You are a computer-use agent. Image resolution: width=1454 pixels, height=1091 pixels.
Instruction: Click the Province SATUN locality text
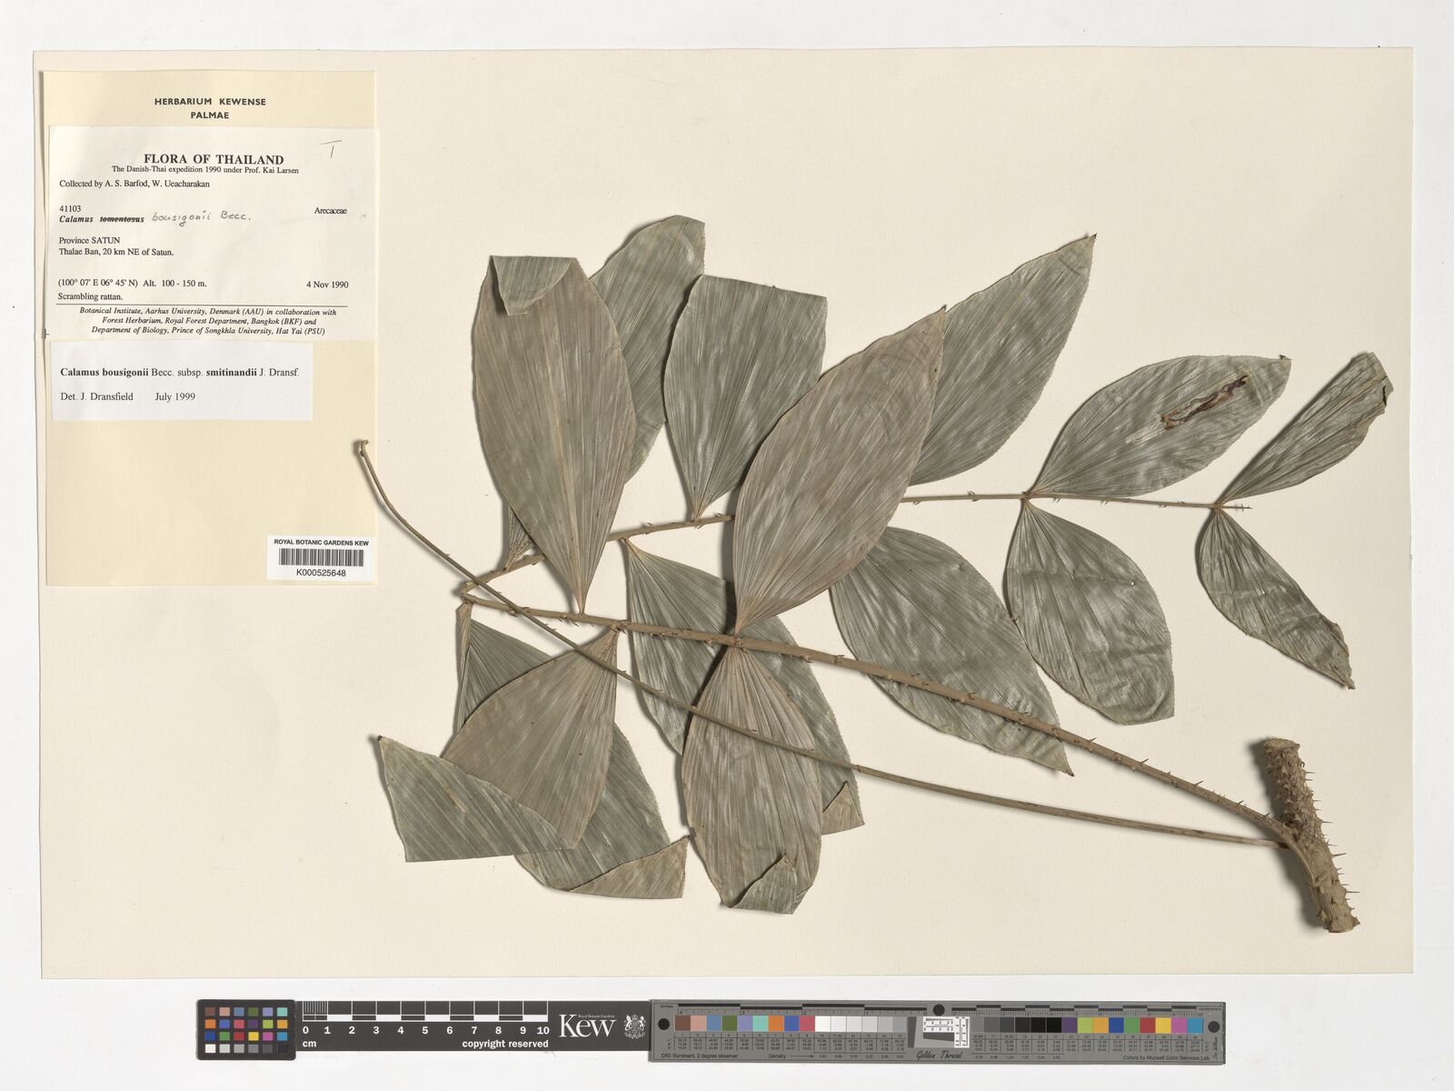[89, 241]
